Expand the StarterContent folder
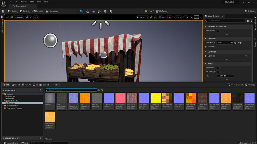 (x=5, y=101)
